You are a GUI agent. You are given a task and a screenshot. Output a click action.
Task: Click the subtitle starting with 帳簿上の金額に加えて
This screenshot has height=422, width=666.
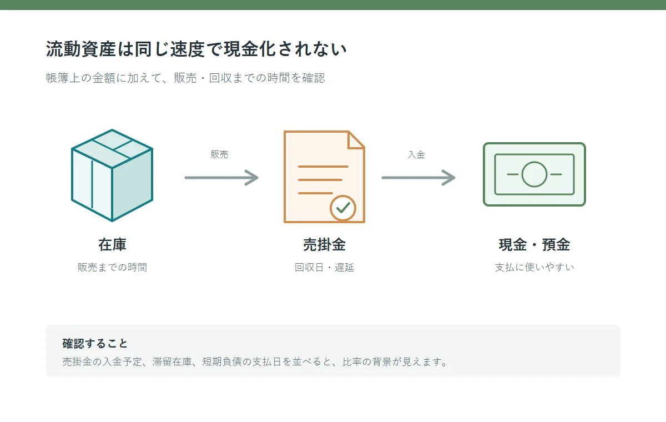185,78
